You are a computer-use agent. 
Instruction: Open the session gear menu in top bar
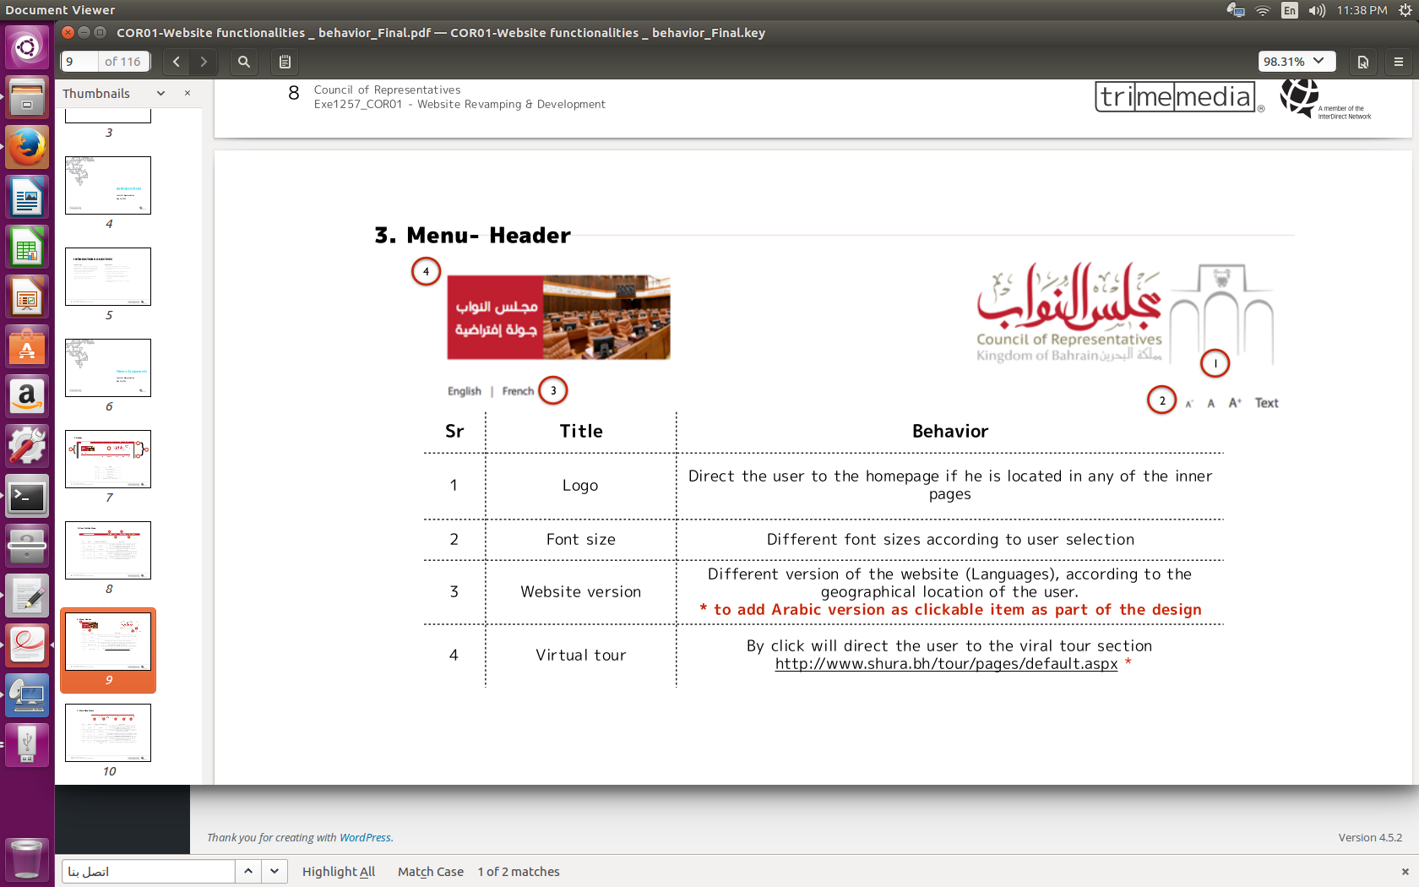1405,10
